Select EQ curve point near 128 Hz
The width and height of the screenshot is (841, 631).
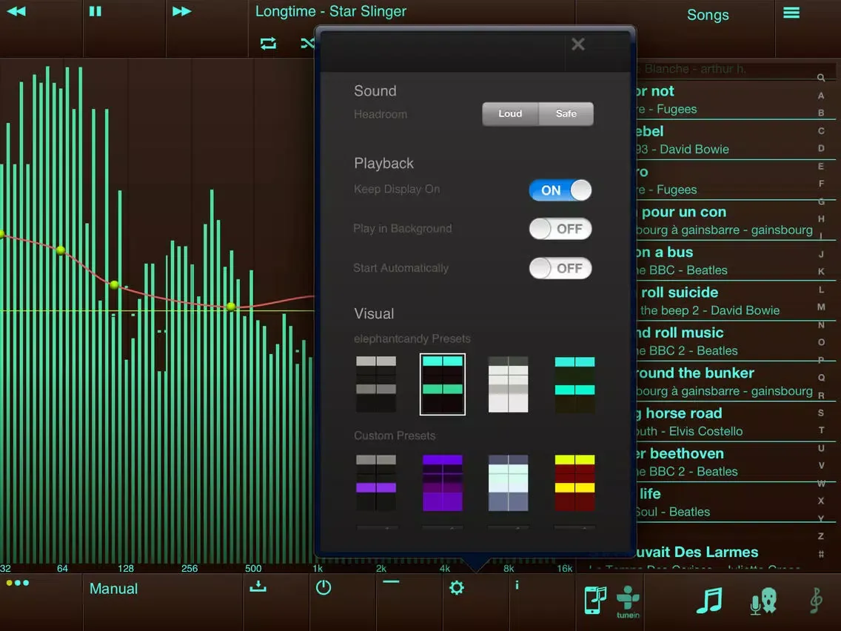click(x=114, y=285)
